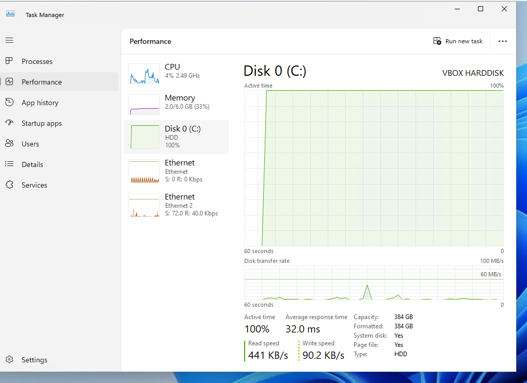Select the CPU mini graph thumbnail
This screenshot has width=527, height=383.
coord(144,74)
